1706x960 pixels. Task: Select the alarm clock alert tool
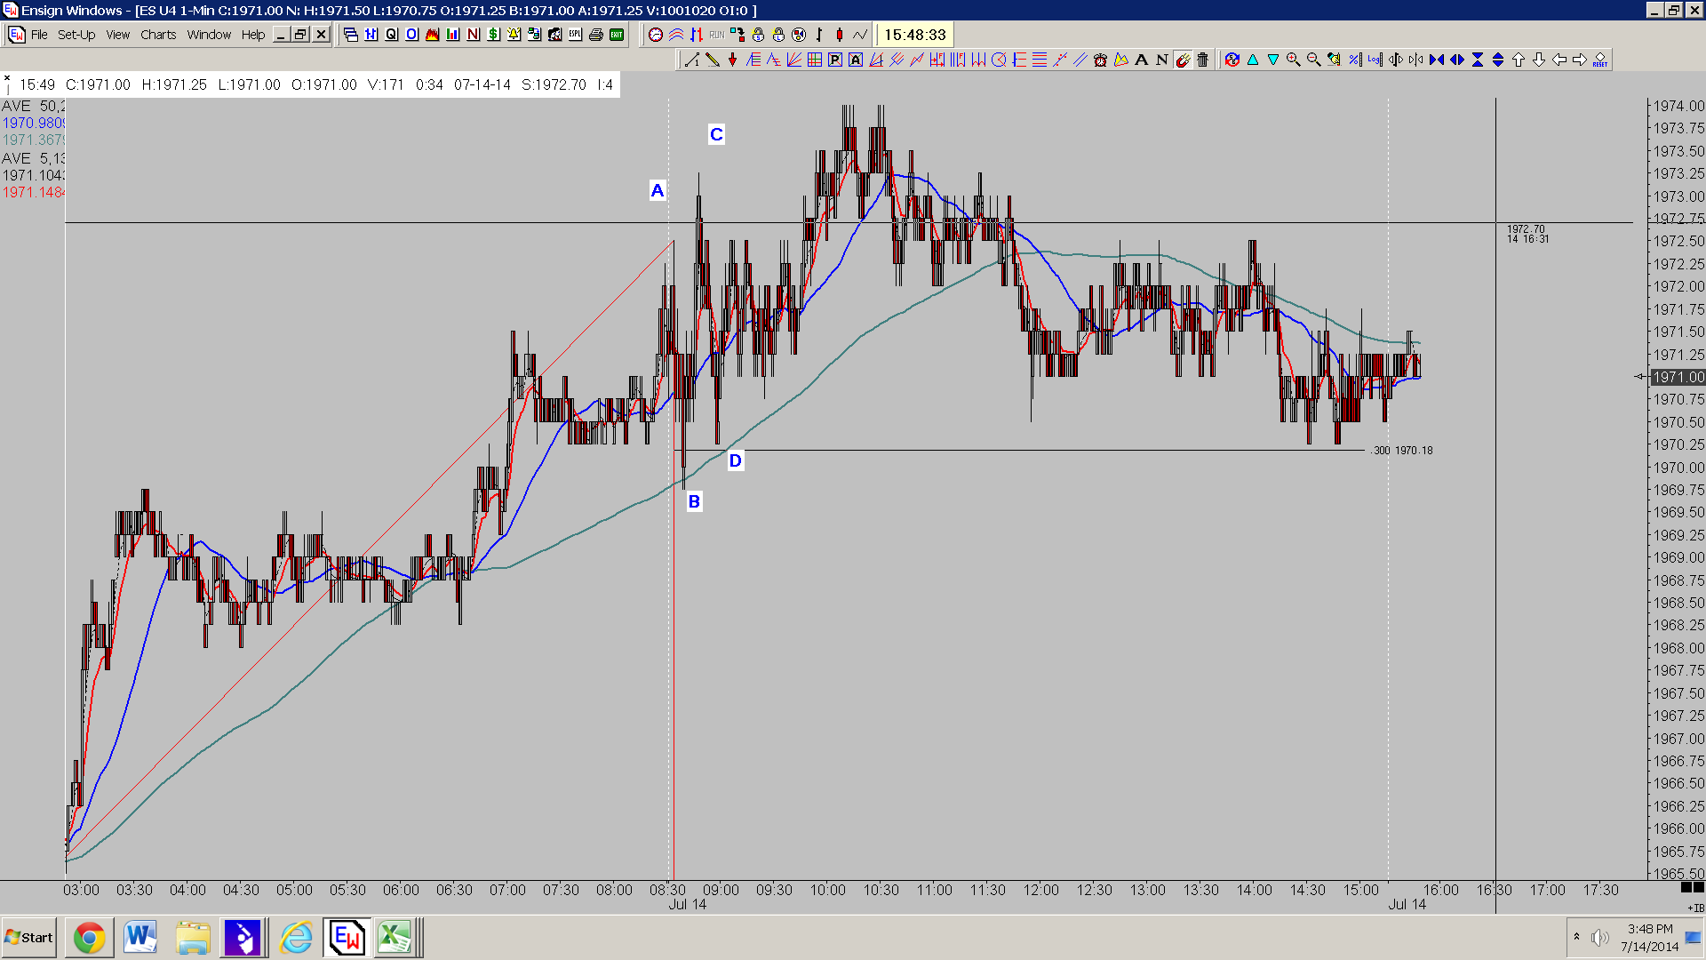1100,60
